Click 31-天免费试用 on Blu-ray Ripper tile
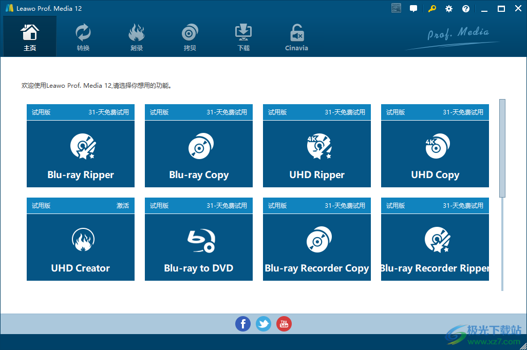 coord(108,112)
